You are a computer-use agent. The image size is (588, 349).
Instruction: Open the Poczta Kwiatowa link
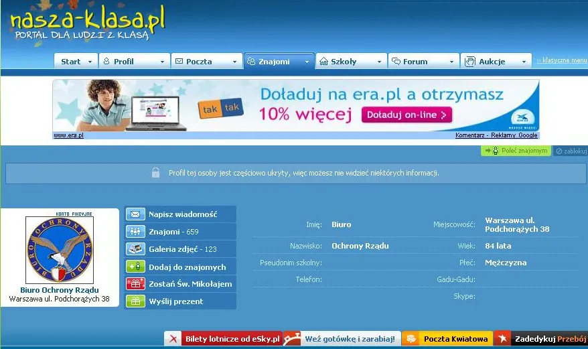pos(455,339)
